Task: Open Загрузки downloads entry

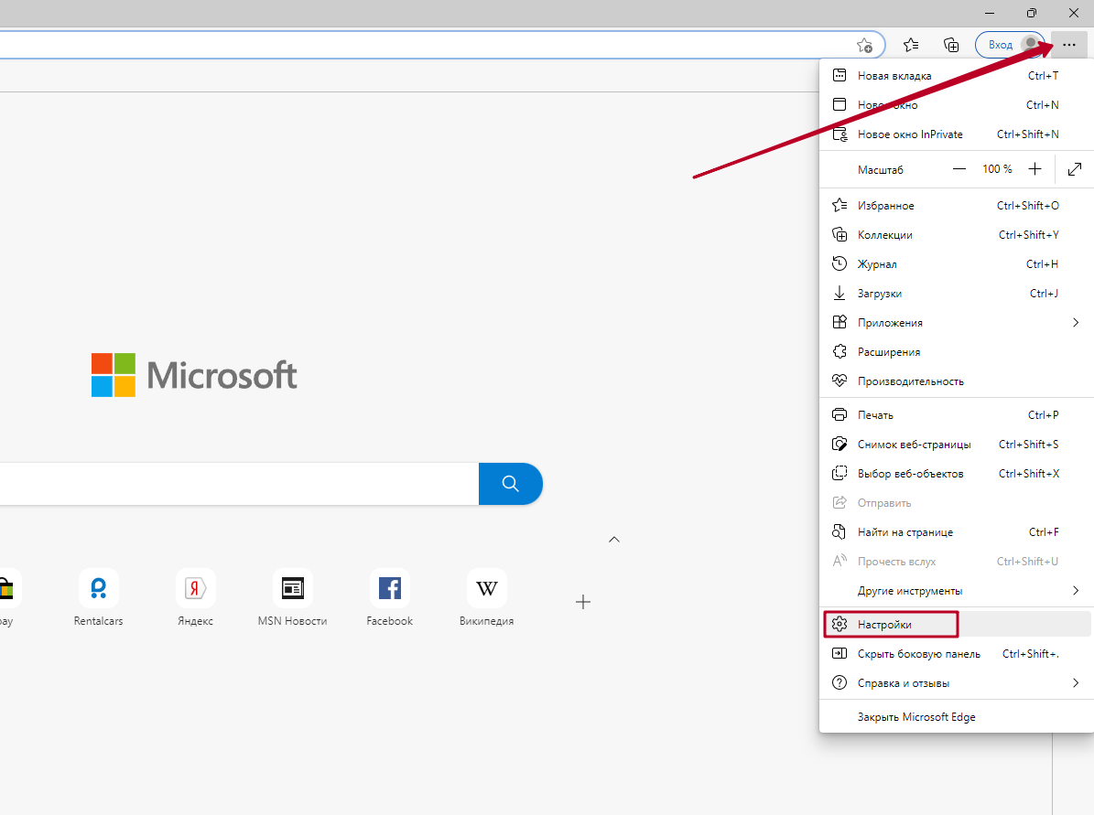Action: [x=956, y=294]
